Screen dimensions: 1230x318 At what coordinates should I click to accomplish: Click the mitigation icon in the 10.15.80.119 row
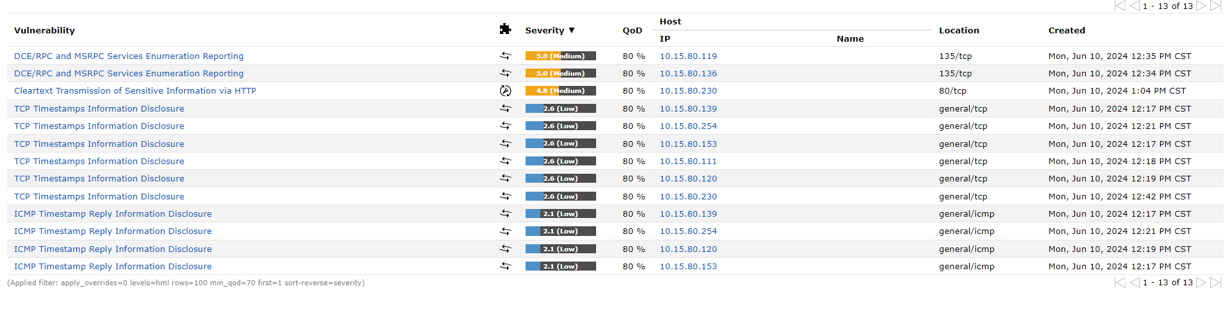pos(505,56)
